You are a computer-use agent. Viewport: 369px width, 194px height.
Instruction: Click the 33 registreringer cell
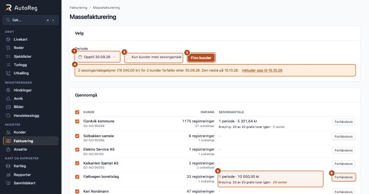coord(201,176)
